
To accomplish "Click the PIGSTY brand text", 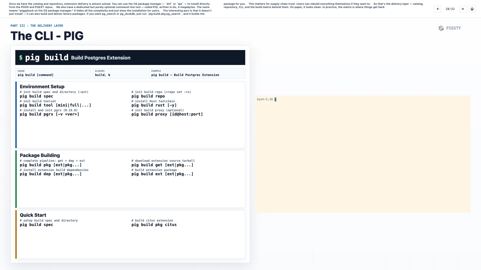I will (453, 28).
